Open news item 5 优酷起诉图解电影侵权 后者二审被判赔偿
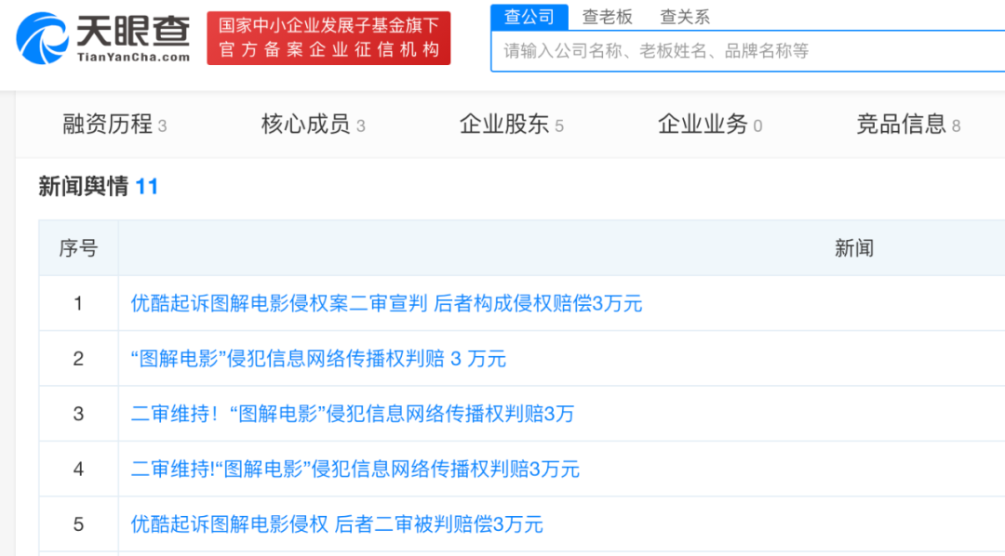The image size is (1005, 556). point(337,524)
